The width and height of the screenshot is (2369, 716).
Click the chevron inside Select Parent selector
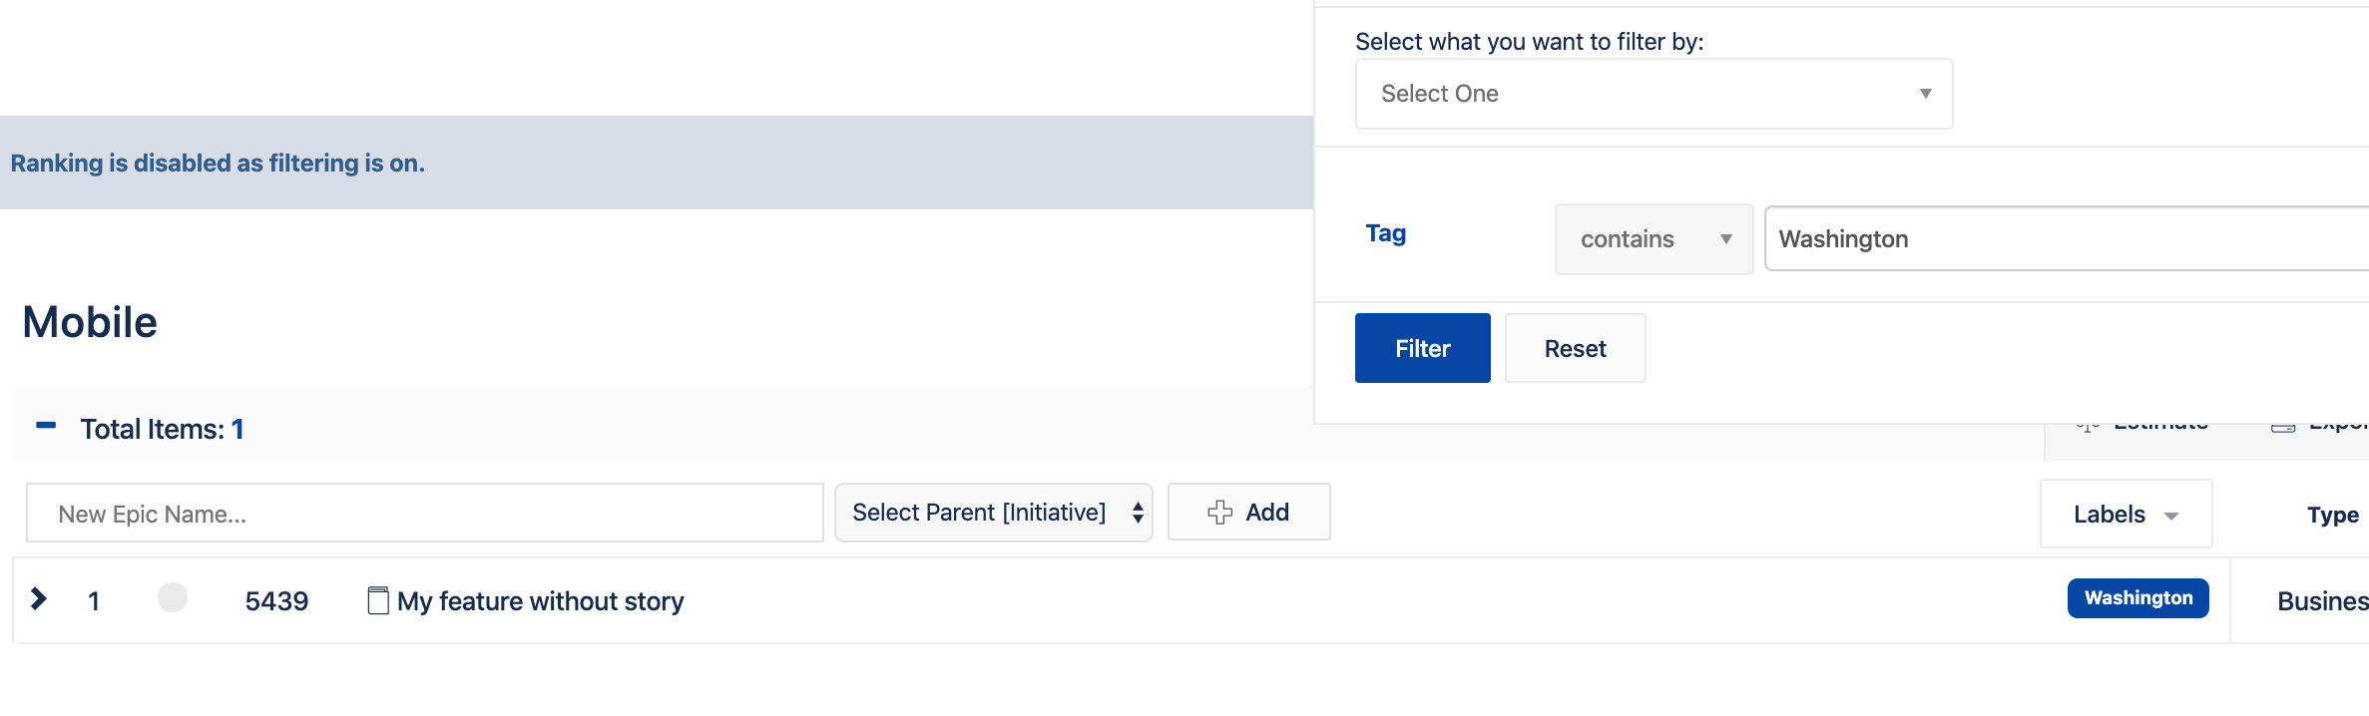(1136, 512)
